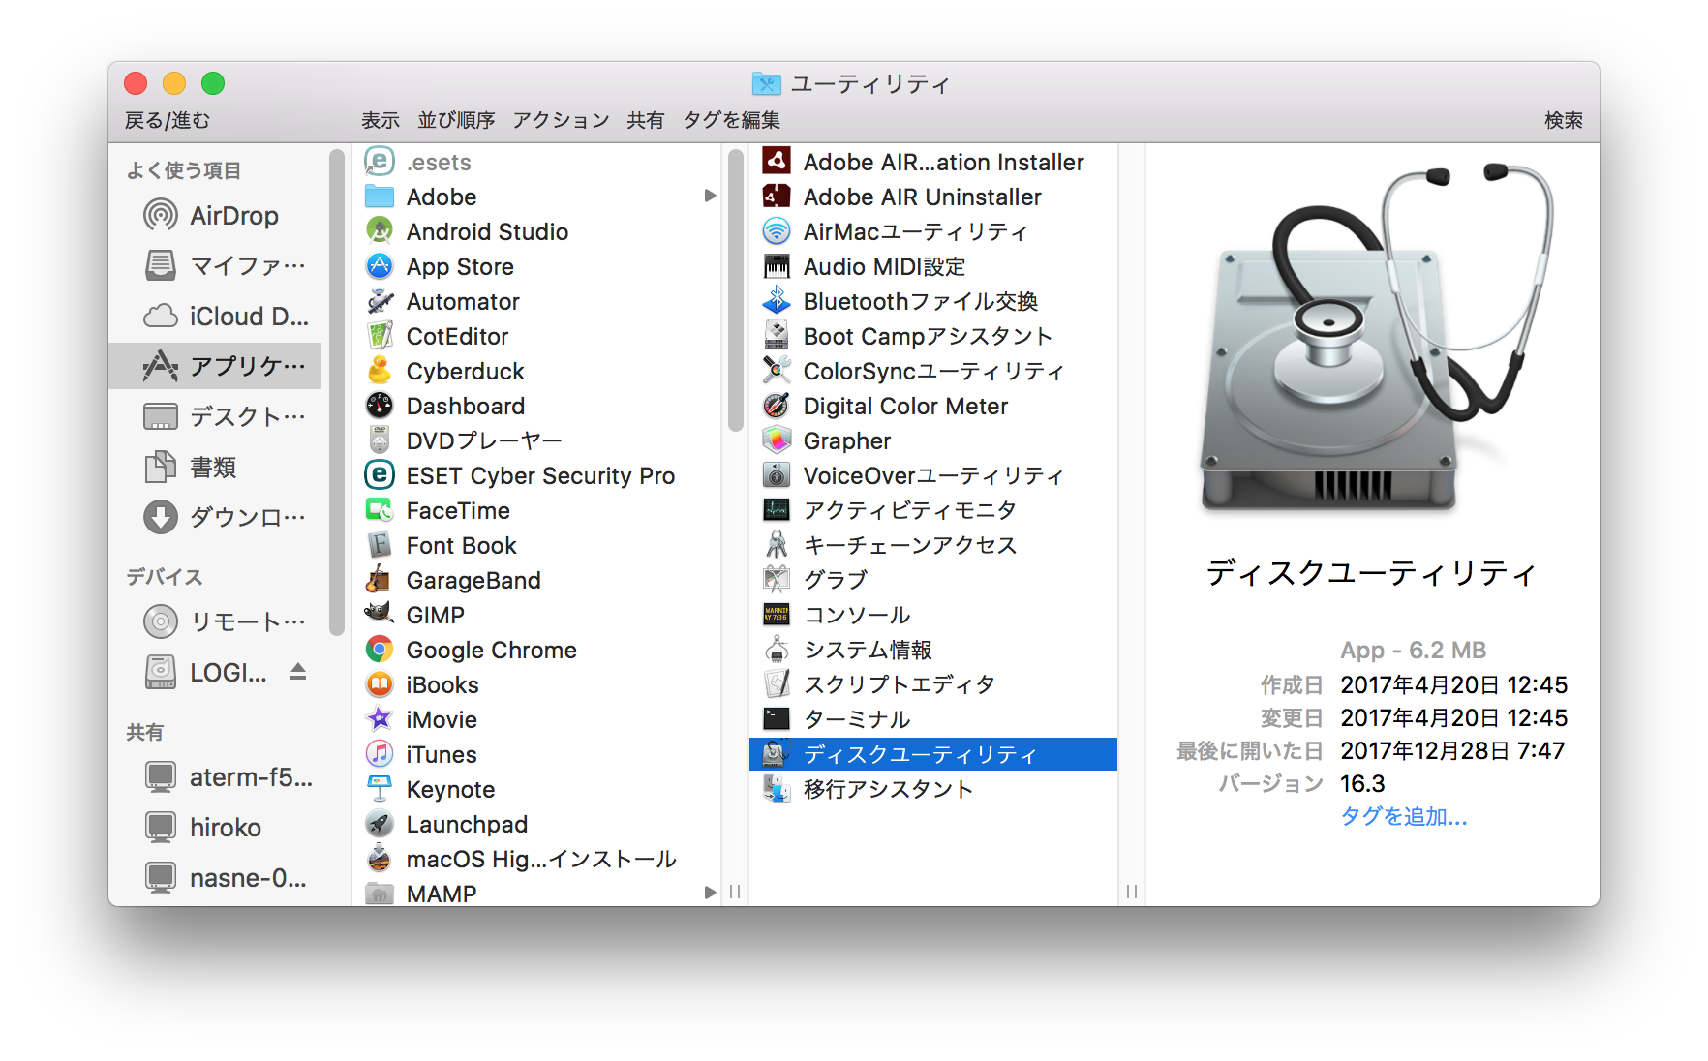
Task: Select the Activity Monitor (アクティビティモニタ) icon
Action: (777, 510)
